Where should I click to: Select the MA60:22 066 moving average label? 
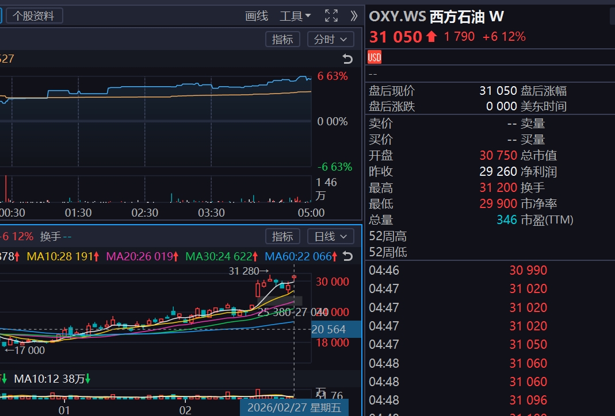pos(301,257)
